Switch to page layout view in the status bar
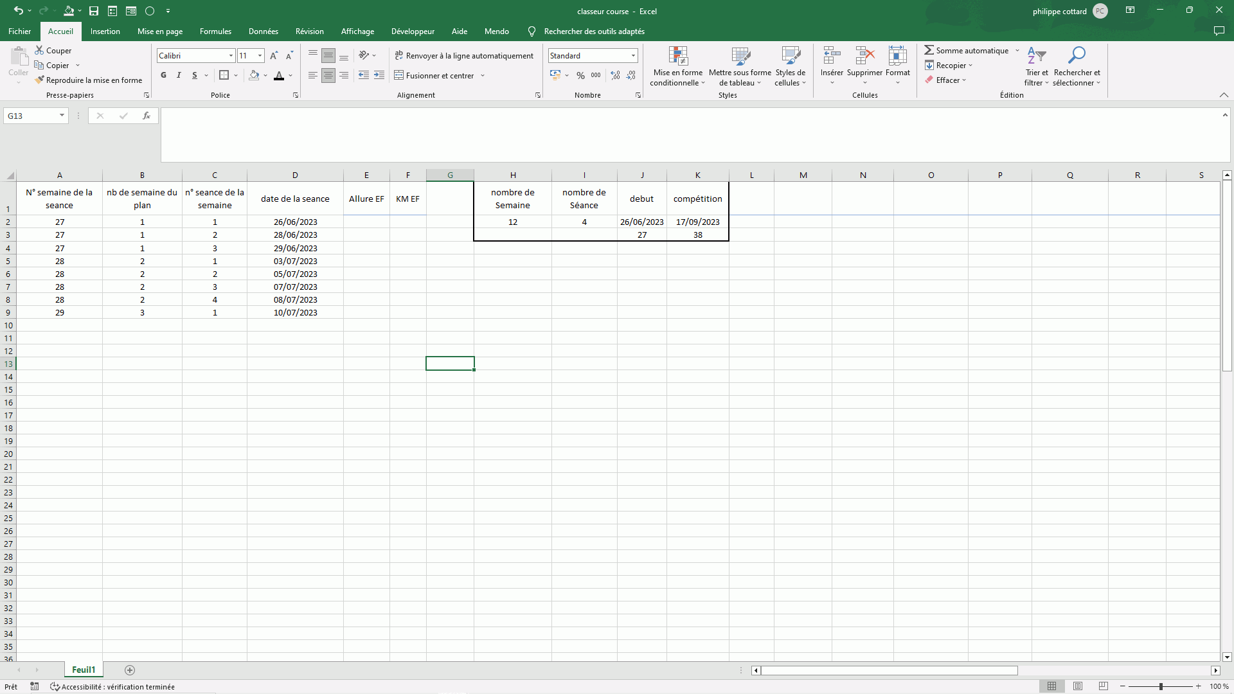The height and width of the screenshot is (694, 1234). 1078,686
